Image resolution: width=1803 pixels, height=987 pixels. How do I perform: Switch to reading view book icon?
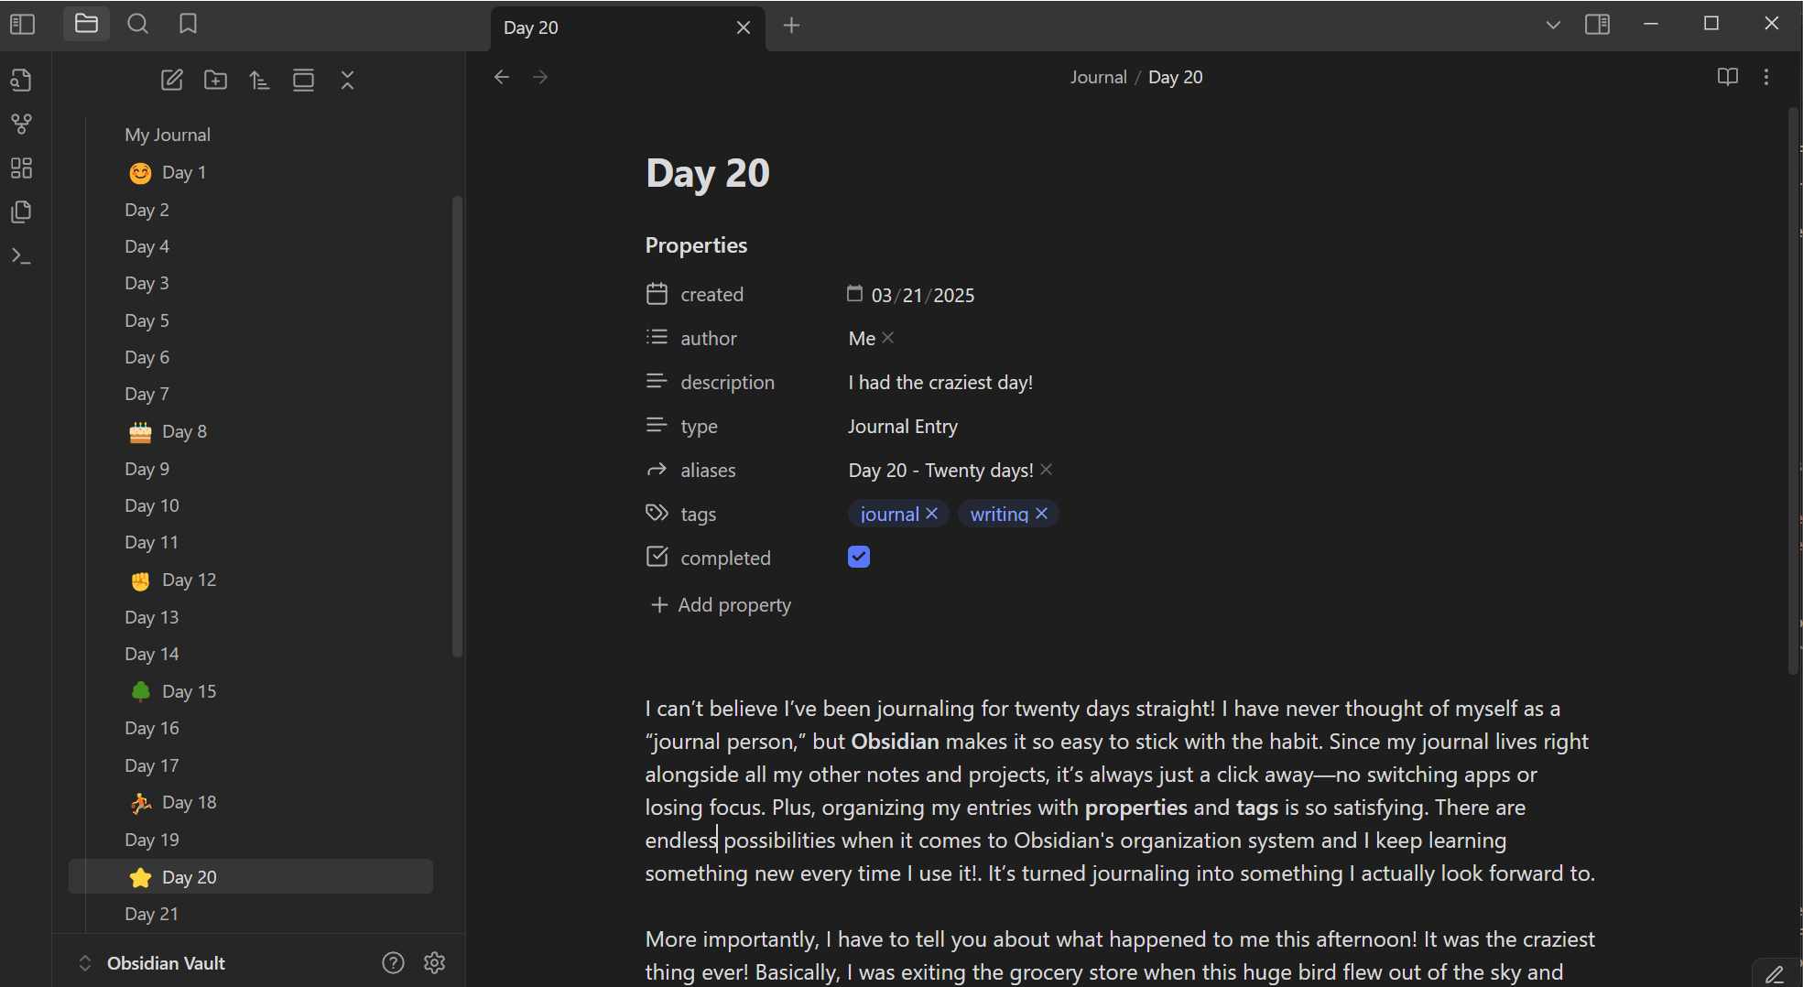pyautogui.click(x=1727, y=77)
